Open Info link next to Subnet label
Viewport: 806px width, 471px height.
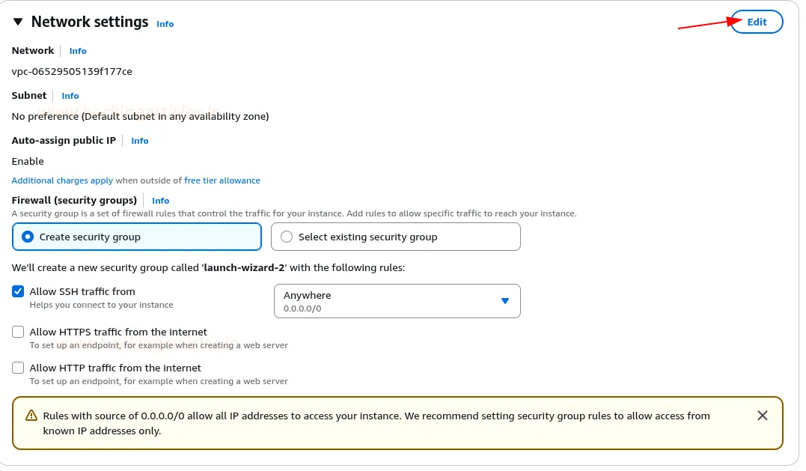pos(70,96)
